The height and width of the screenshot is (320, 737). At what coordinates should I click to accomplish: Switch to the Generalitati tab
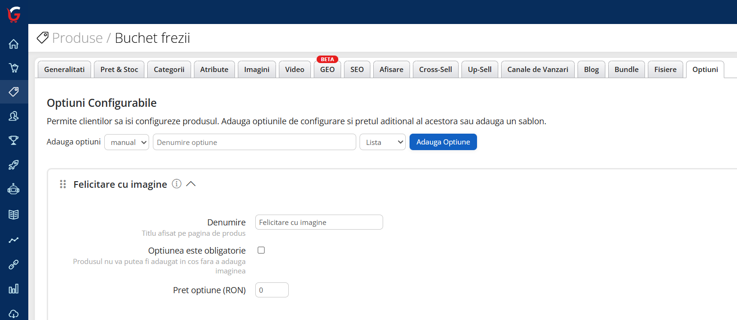click(x=65, y=70)
